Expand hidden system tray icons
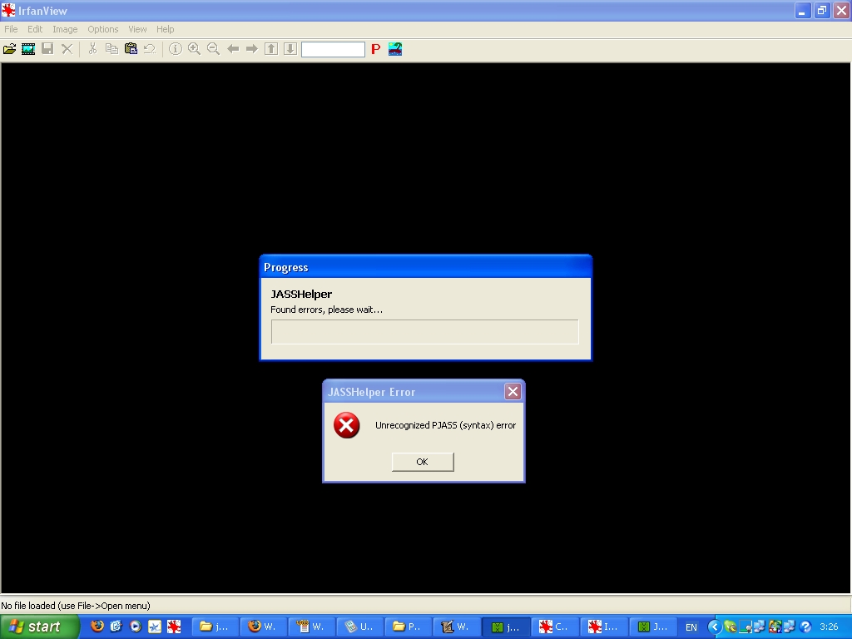Screen dimensions: 852x639 point(714,627)
